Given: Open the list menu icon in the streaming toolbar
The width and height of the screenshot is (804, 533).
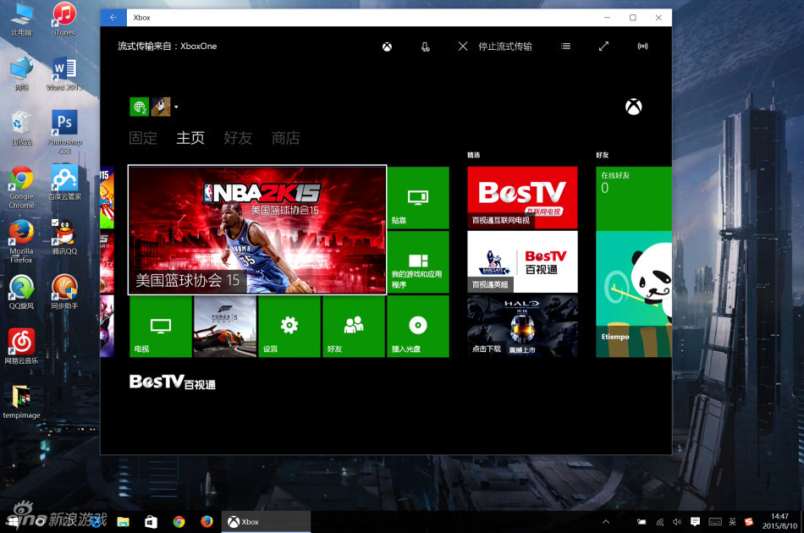Looking at the screenshot, I should 565,47.
